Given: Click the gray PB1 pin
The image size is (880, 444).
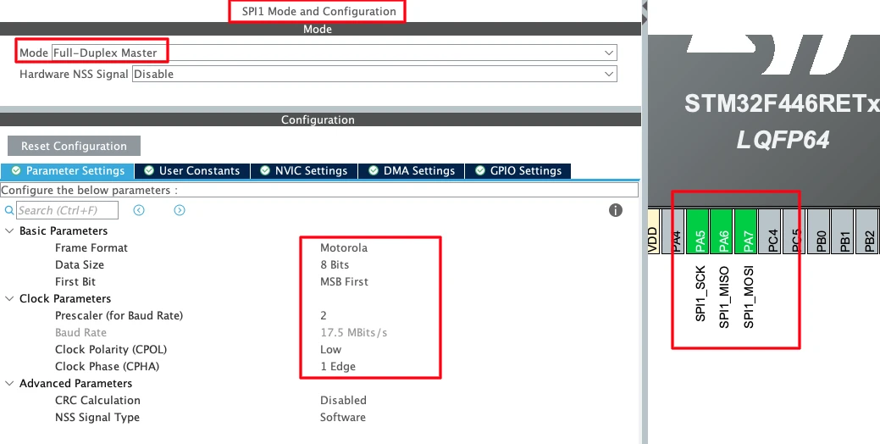Looking at the screenshot, I should (843, 230).
